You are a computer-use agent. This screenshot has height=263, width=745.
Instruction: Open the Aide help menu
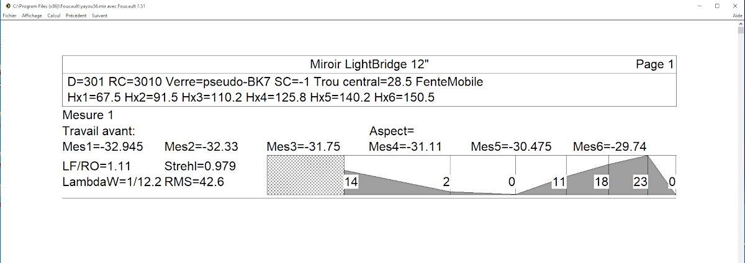[738, 16]
